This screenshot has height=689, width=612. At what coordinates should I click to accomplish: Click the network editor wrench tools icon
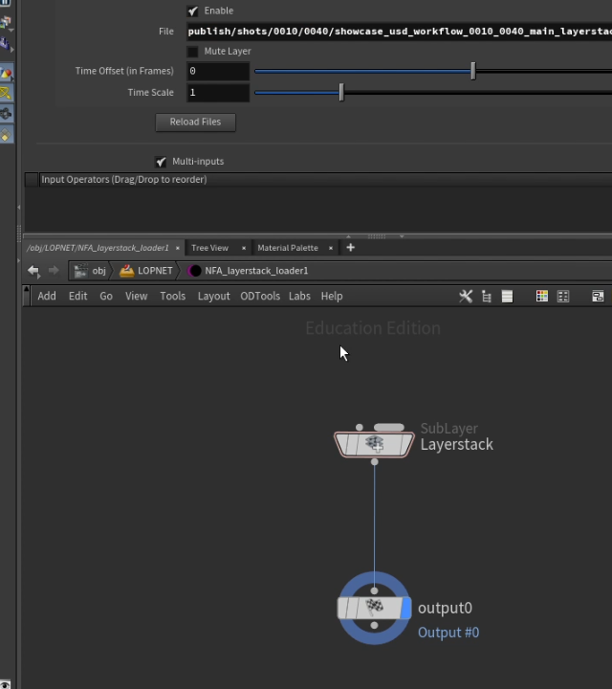(x=466, y=296)
